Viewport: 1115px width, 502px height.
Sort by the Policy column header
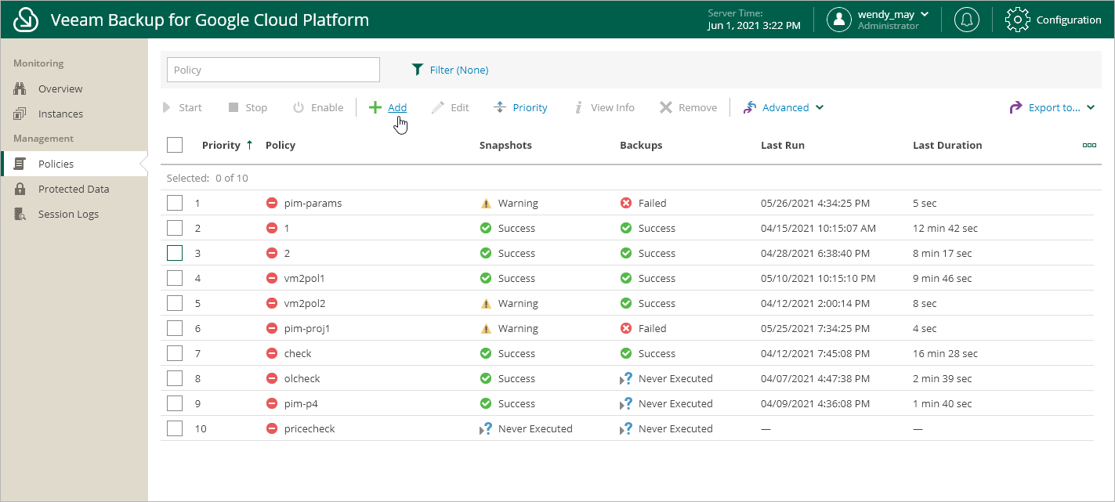281,145
